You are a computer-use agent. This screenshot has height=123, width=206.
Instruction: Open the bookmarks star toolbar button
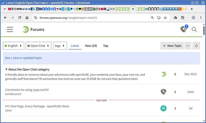[x=175, y=18]
